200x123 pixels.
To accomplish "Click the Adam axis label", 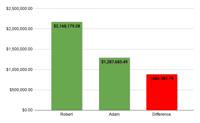I will 114,114.
